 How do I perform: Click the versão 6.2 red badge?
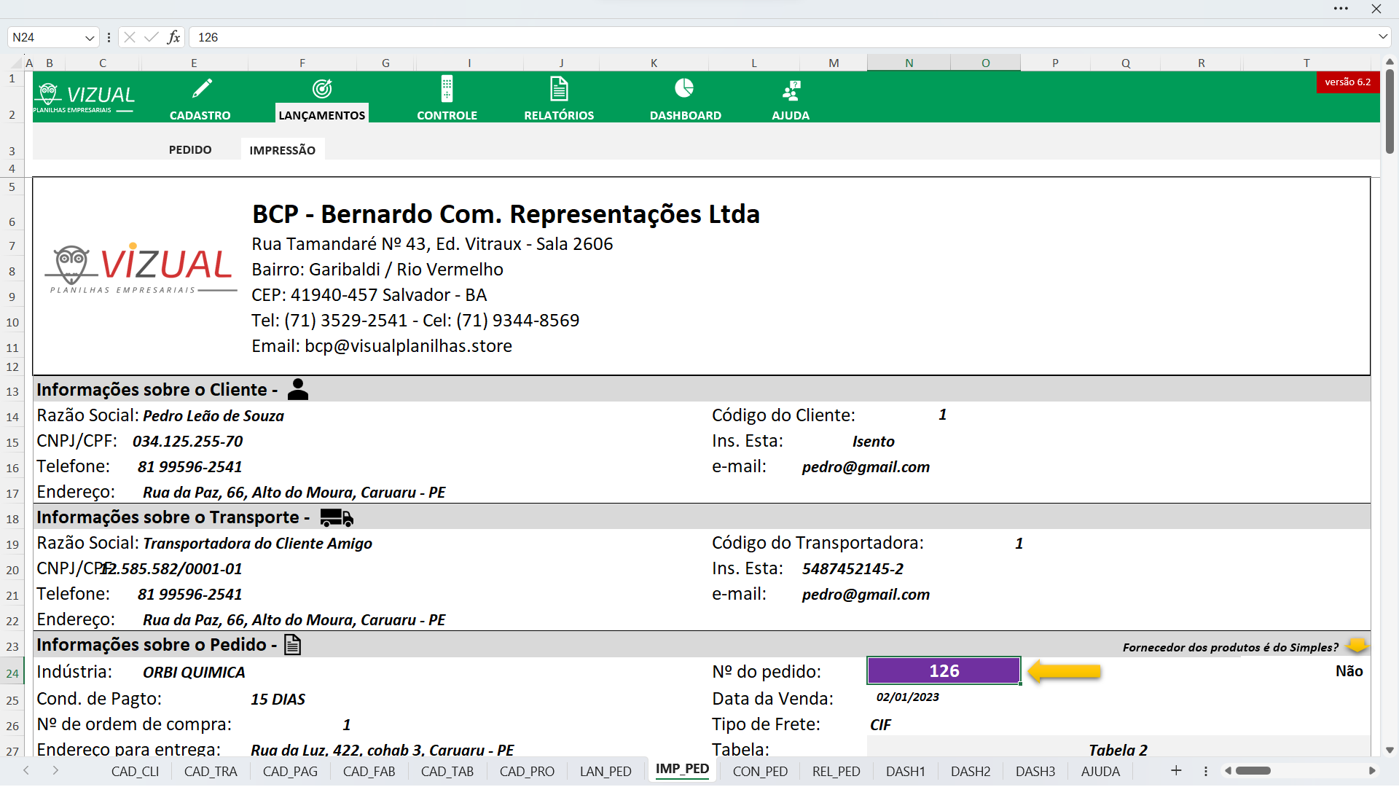[x=1347, y=82]
